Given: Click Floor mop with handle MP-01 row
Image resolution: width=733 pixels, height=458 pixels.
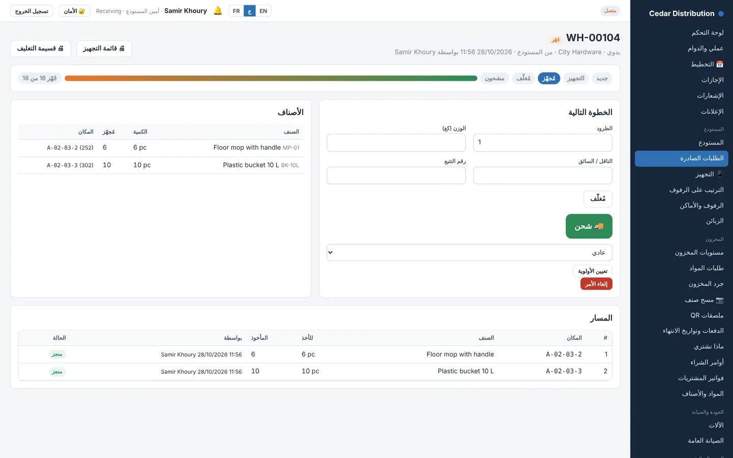Looking at the screenshot, I should pyautogui.click(x=161, y=148).
